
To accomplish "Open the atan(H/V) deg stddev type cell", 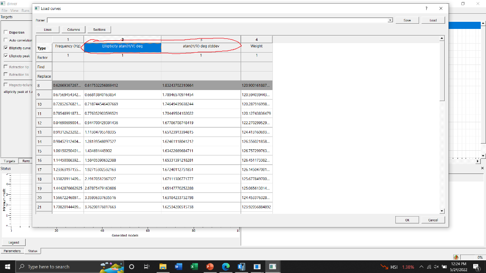I will [201, 47].
